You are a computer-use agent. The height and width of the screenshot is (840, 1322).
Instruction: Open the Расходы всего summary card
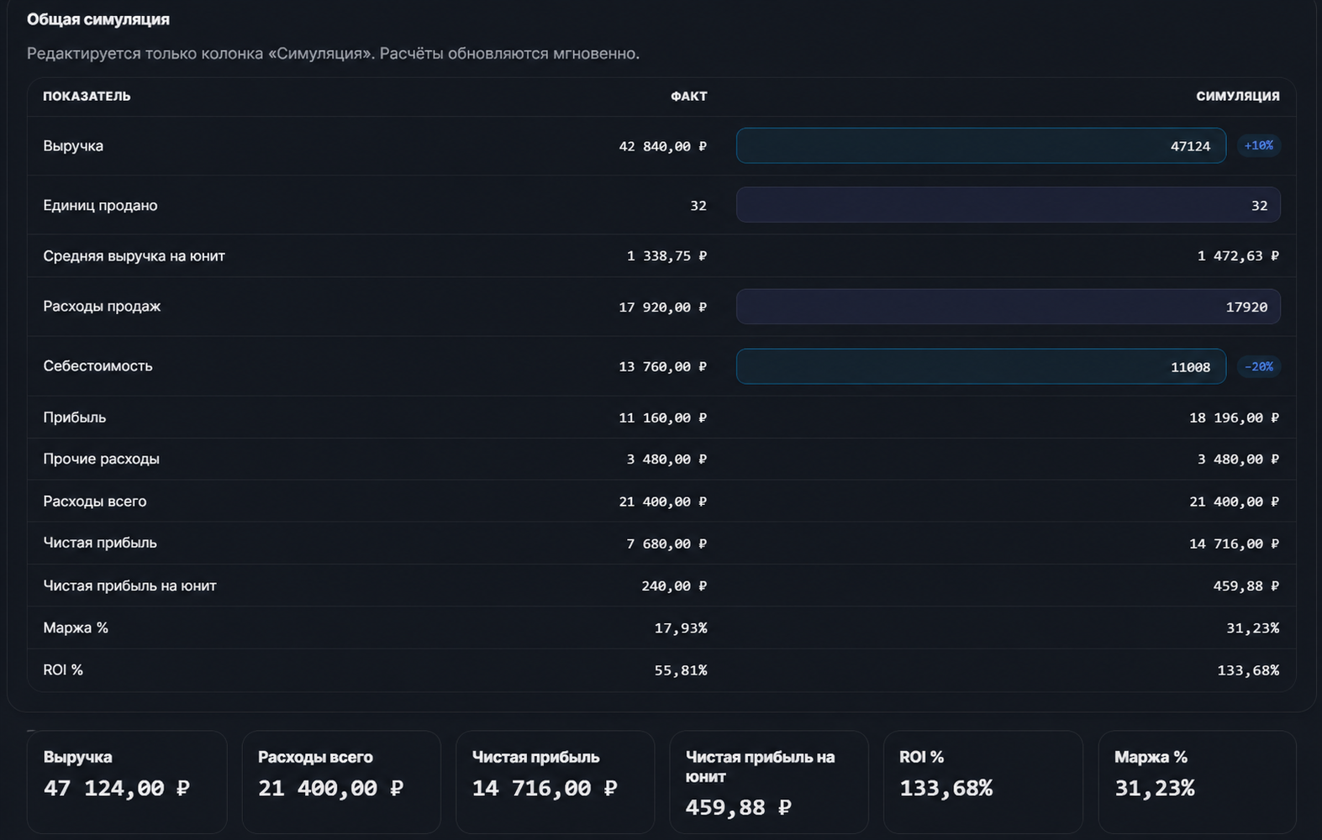point(341,782)
